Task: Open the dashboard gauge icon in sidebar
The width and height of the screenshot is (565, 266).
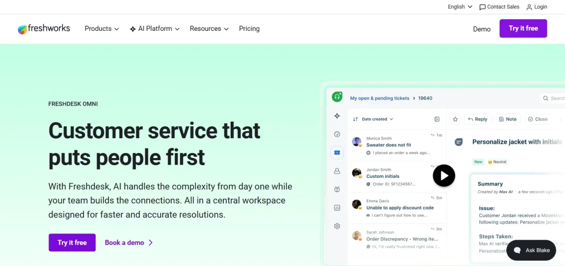Action: [x=337, y=134]
